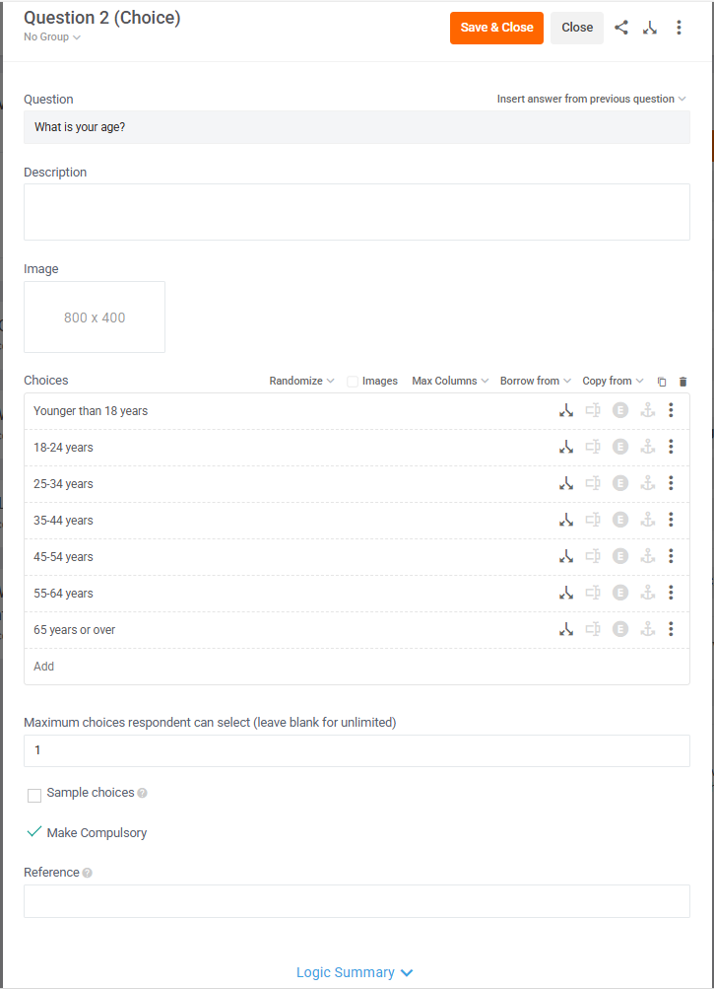Viewport: 714px width, 989px height.
Task: Click the Close button
Action: (x=577, y=28)
